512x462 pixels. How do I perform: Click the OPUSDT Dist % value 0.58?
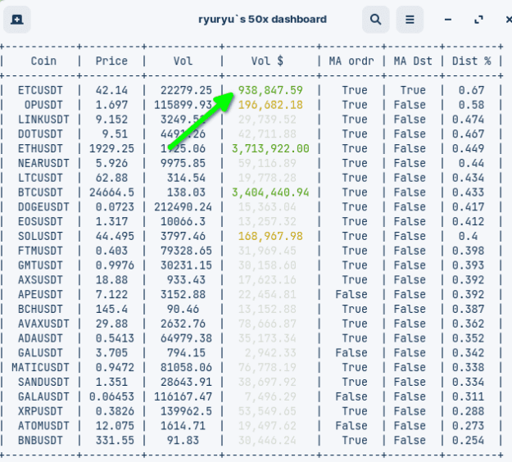(472, 105)
